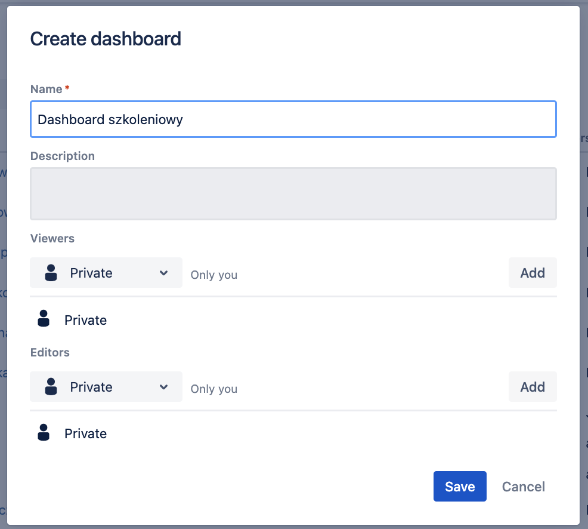Expand the Editors dropdown chevron arrow
Screen dimensions: 588x529
(164, 387)
